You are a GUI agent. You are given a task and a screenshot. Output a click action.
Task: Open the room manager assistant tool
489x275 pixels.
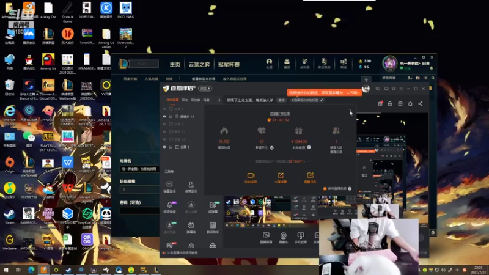coord(191,187)
